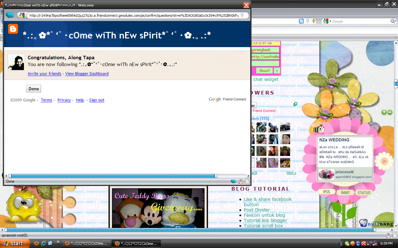
Task: Launch Internet Explorer from quick launch
Action: coord(44,243)
